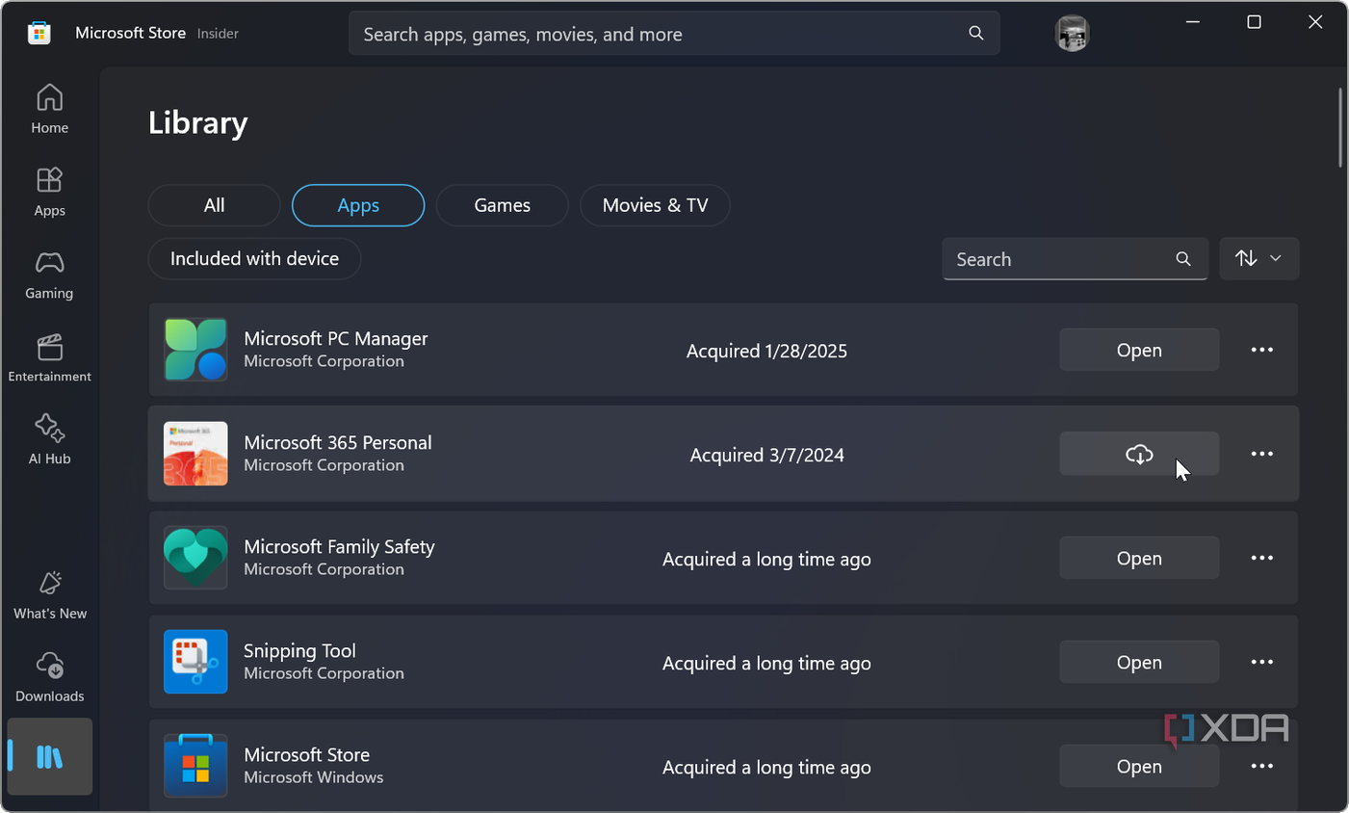
Task: Go to Home in the sidebar
Action: click(x=49, y=110)
